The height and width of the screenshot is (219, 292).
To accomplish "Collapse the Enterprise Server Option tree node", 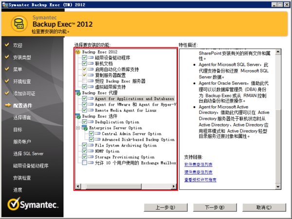I will (x=78, y=128).
